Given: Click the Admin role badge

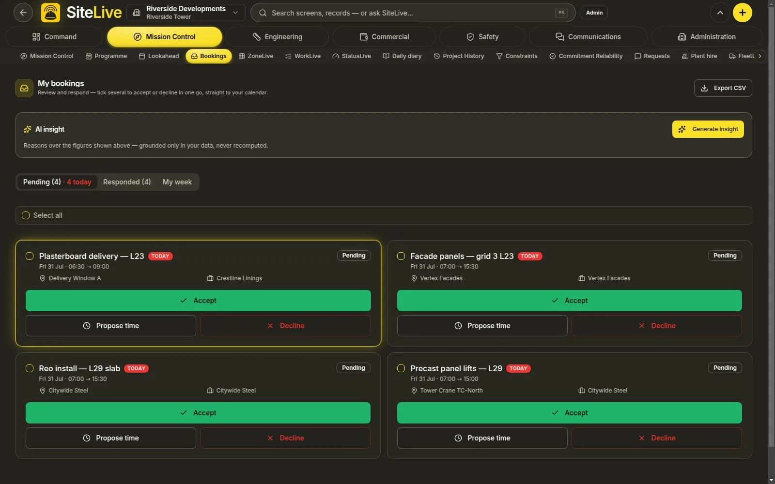Looking at the screenshot, I should (x=594, y=13).
